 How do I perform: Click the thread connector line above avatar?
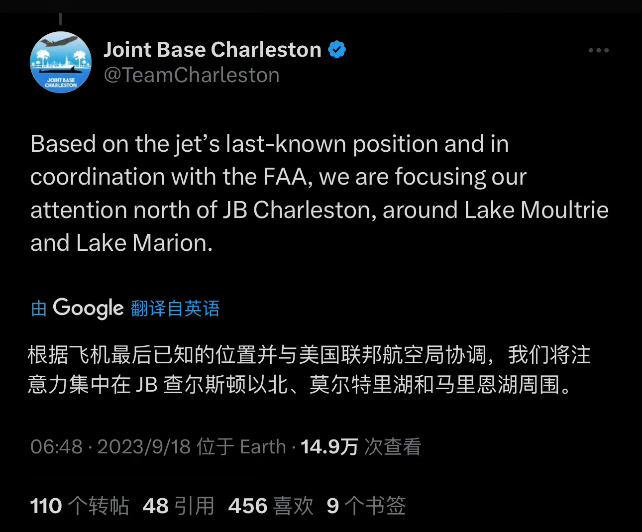pyautogui.click(x=61, y=19)
